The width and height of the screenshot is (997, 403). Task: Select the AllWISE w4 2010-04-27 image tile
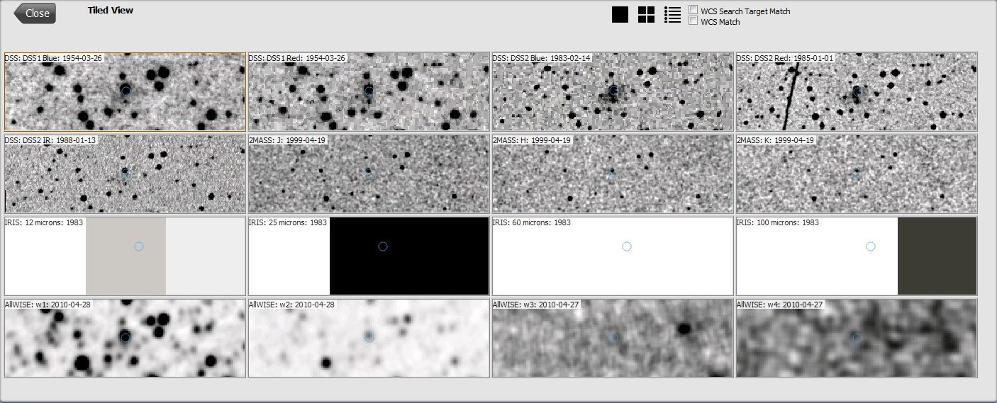coord(857,338)
